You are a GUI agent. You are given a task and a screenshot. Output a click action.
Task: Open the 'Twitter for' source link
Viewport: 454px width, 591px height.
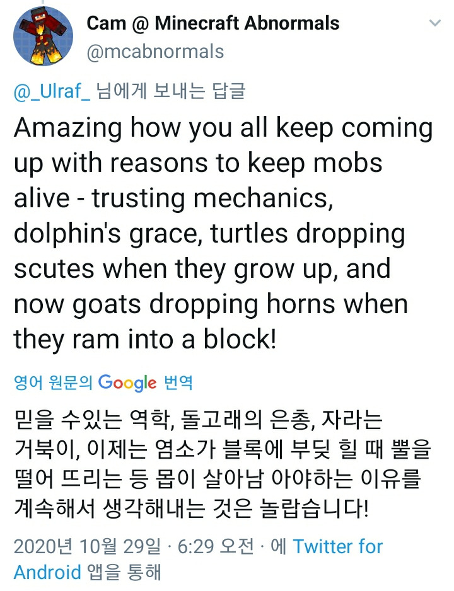[338, 546]
